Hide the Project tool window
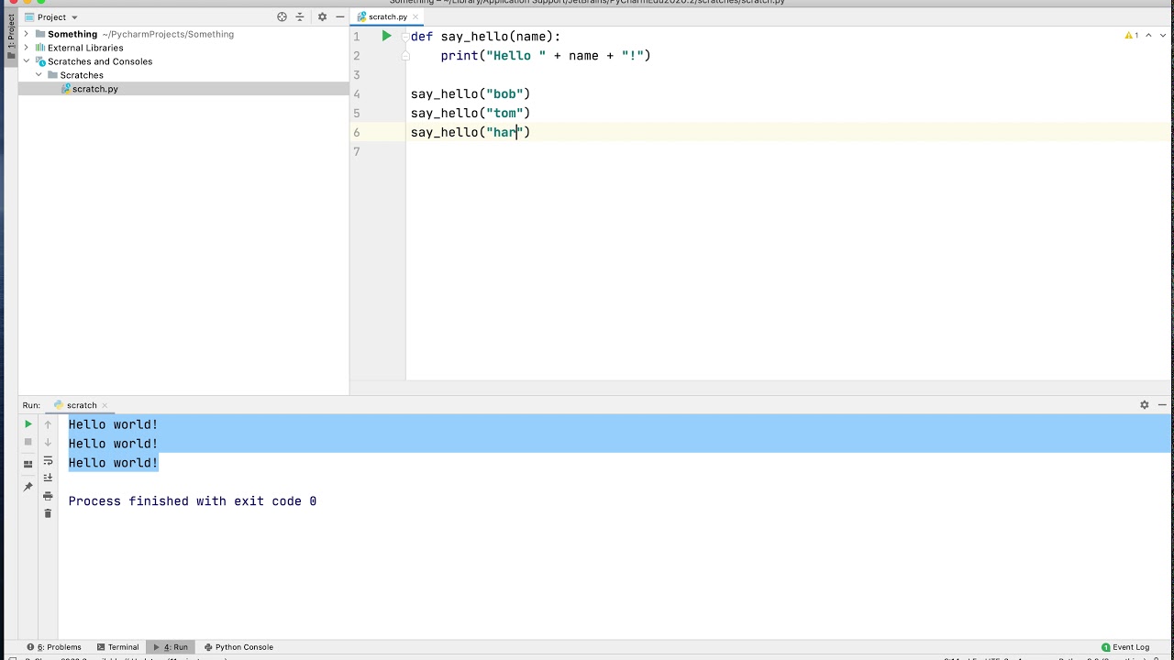This screenshot has height=660, width=1174. [339, 16]
